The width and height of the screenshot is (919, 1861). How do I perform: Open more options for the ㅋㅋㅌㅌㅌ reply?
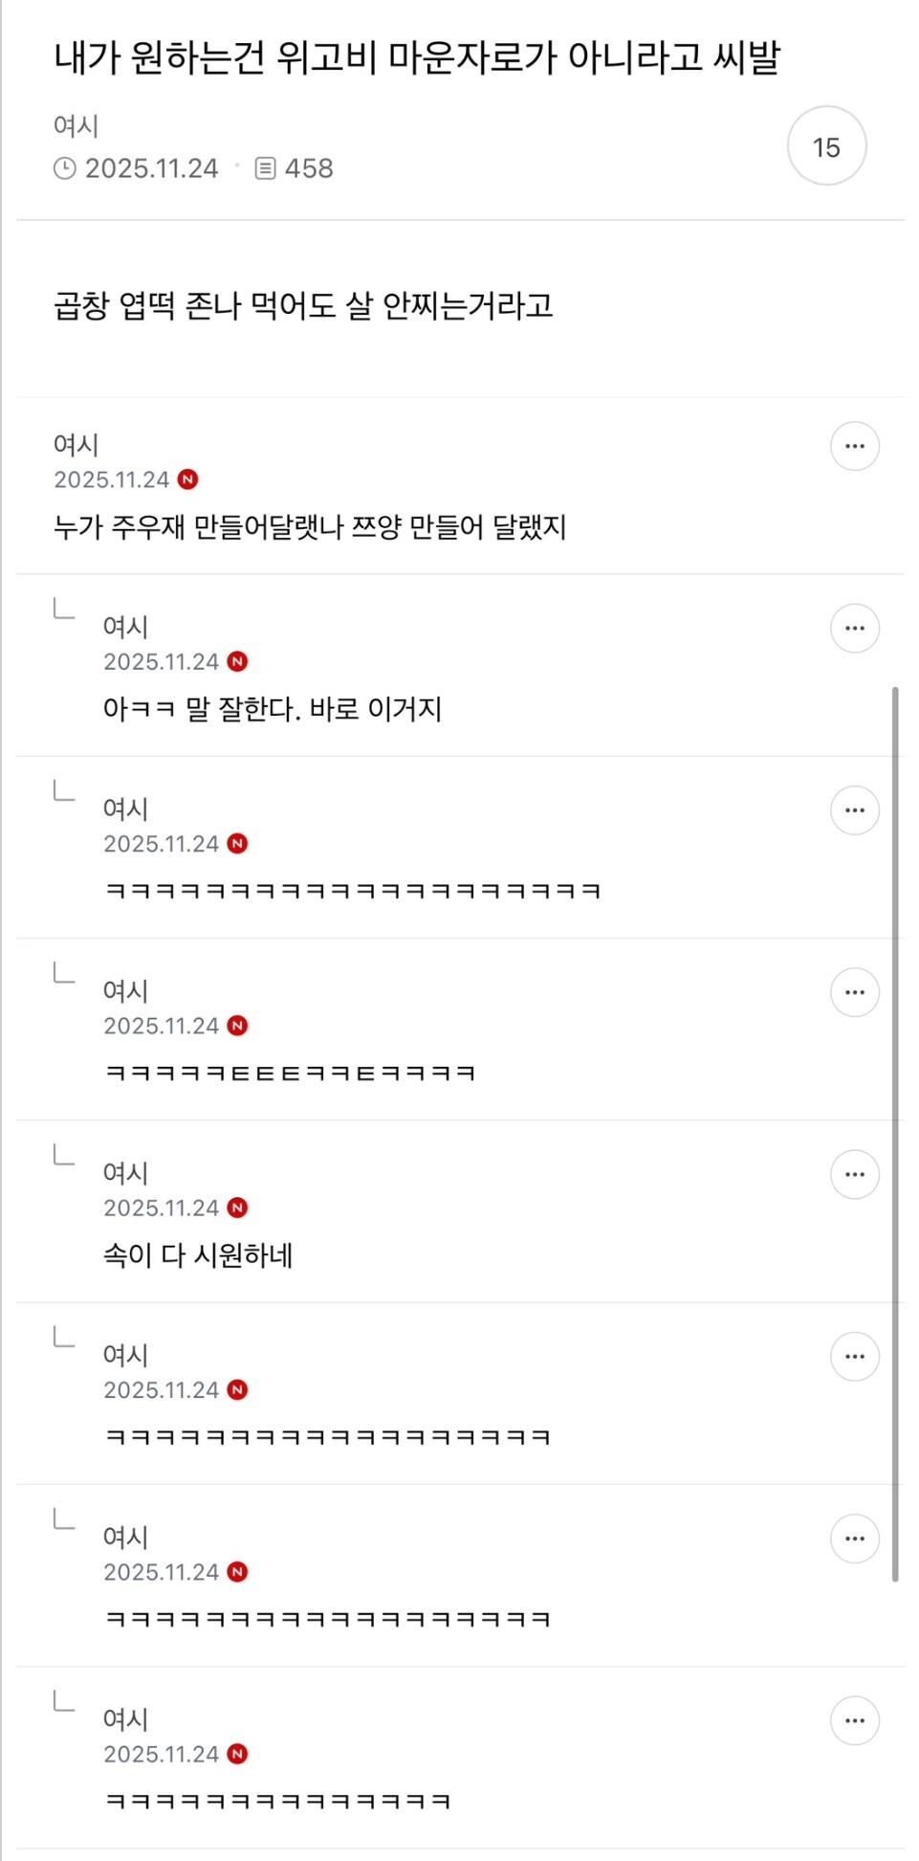tap(854, 992)
